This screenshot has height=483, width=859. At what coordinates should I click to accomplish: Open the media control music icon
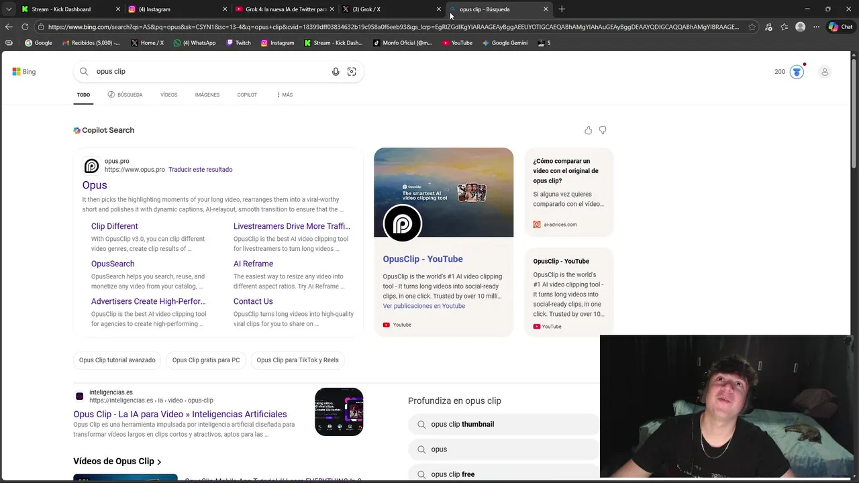point(768,27)
